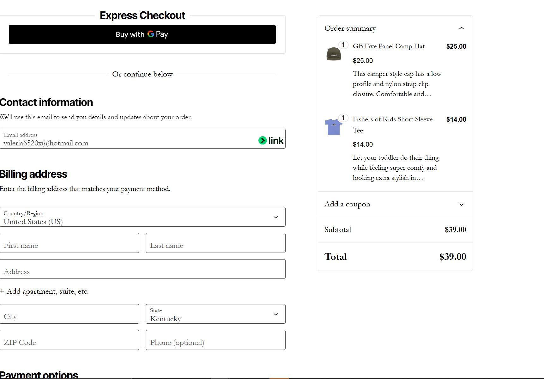
Task: Select the ZIP Code field
Action: pyautogui.click(x=70, y=340)
